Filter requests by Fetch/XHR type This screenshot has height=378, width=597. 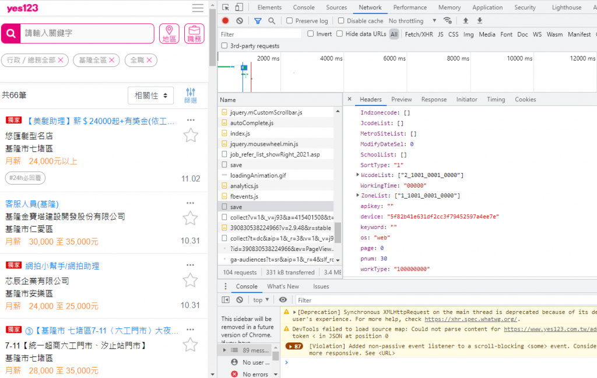tap(419, 34)
